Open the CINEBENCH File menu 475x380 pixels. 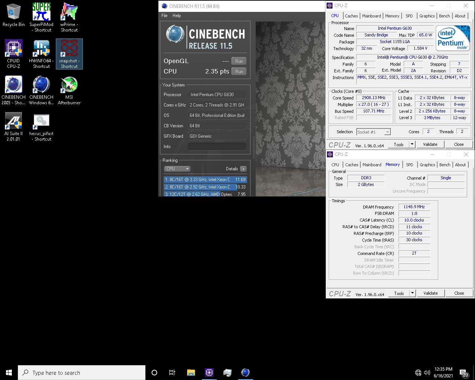164,16
